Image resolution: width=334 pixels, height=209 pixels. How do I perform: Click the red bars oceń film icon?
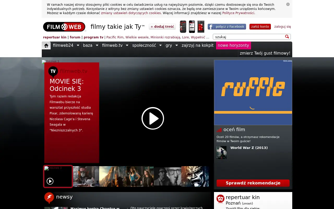click(x=219, y=130)
